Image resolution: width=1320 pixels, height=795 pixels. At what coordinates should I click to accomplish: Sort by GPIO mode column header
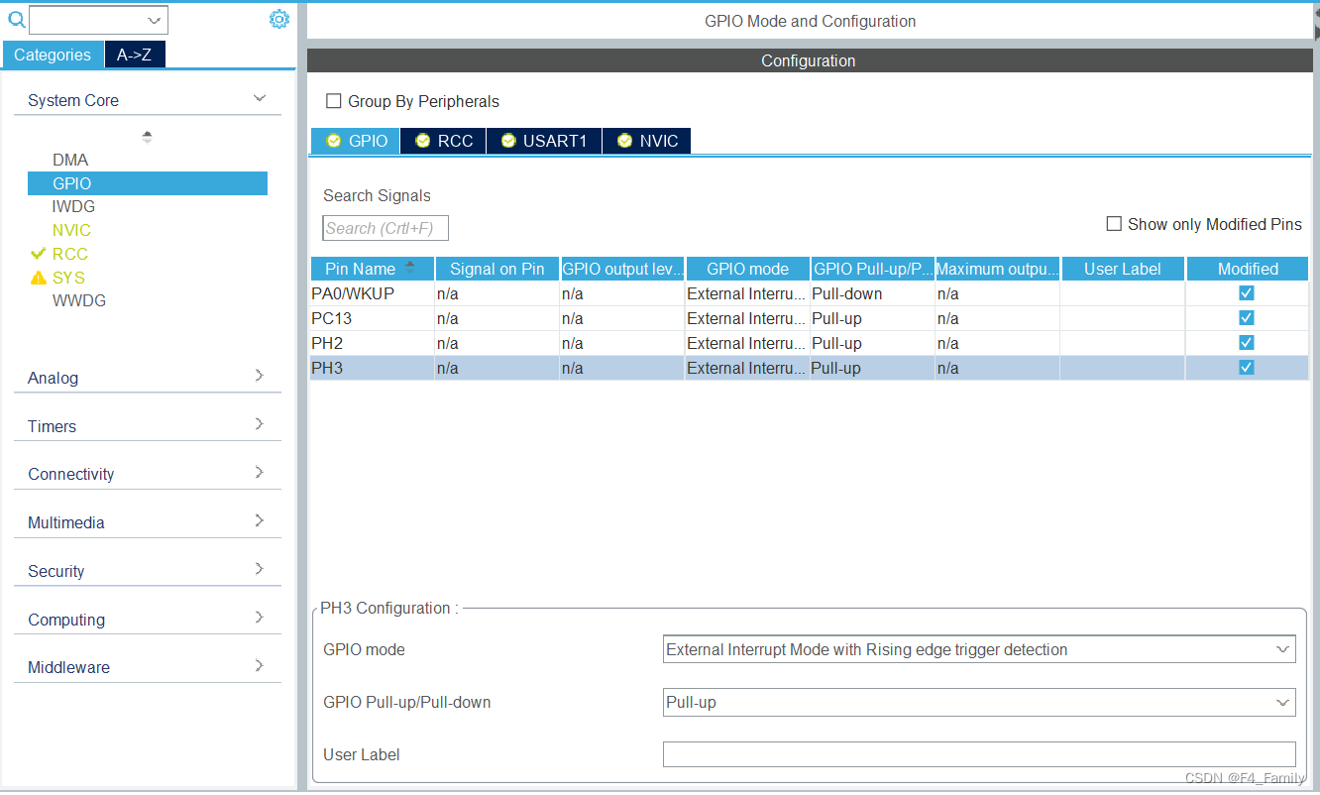[x=747, y=269]
